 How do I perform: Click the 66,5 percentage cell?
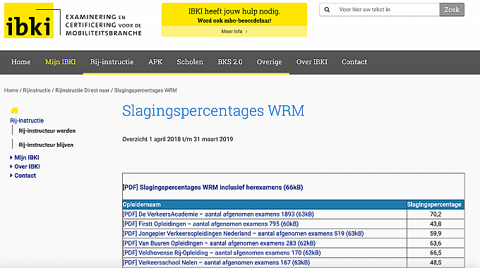pos(436,252)
